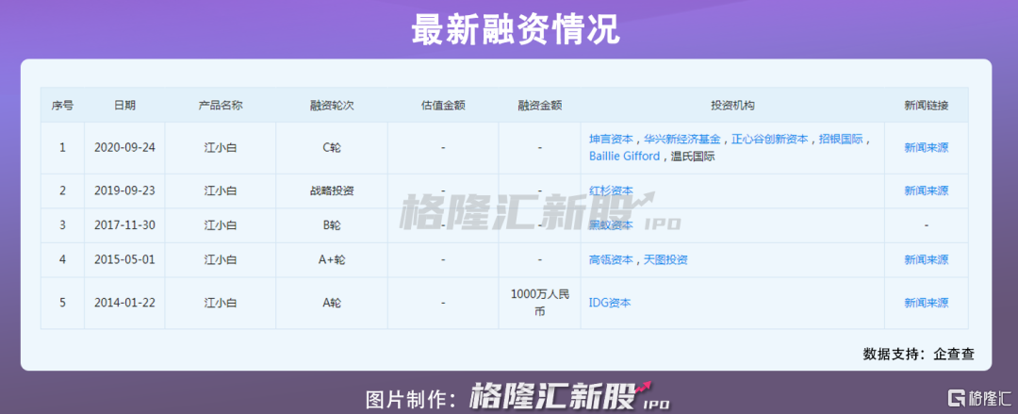Viewport: 1018px width, 414px height.
Task: Click the 温氏国际 text in C轮 row
Action: click(692, 156)
